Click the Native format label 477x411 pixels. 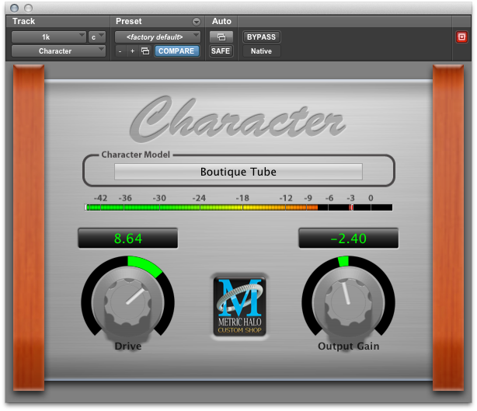[261, 51]
